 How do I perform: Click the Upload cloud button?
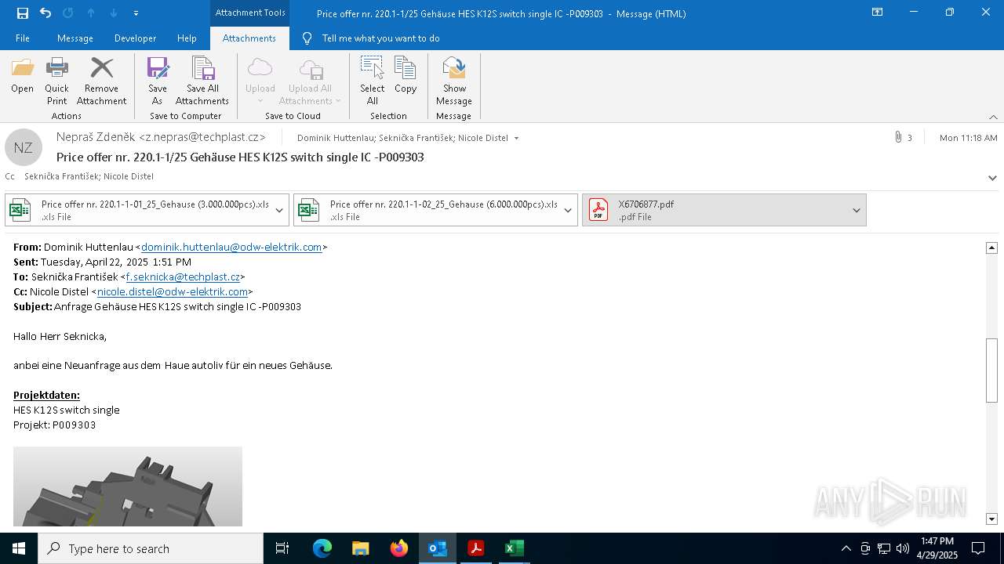tap(260, 81)
